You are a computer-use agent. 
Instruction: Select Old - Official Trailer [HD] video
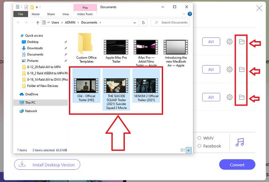point(86,86)
